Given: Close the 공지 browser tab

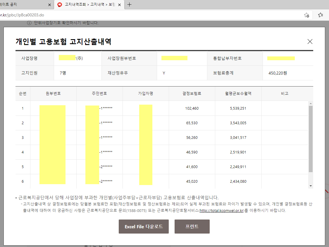Looking at the screenshot, I should 49,5.
